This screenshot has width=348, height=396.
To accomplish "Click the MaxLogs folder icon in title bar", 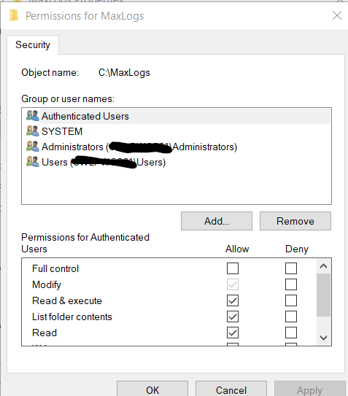I will [x=14, y=15].
